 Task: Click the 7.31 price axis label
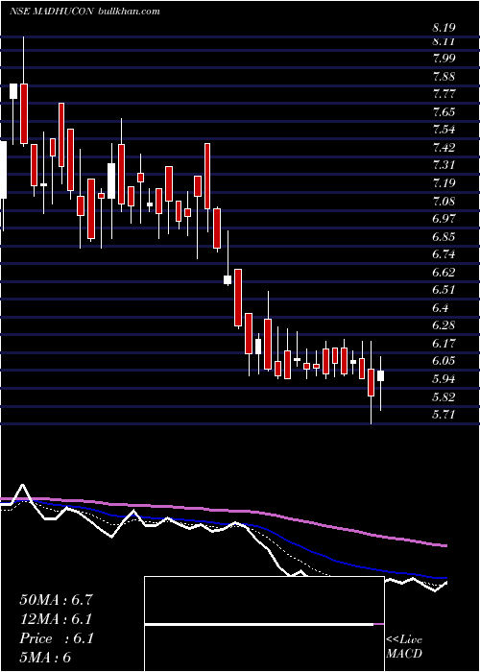tap(444, 165)
